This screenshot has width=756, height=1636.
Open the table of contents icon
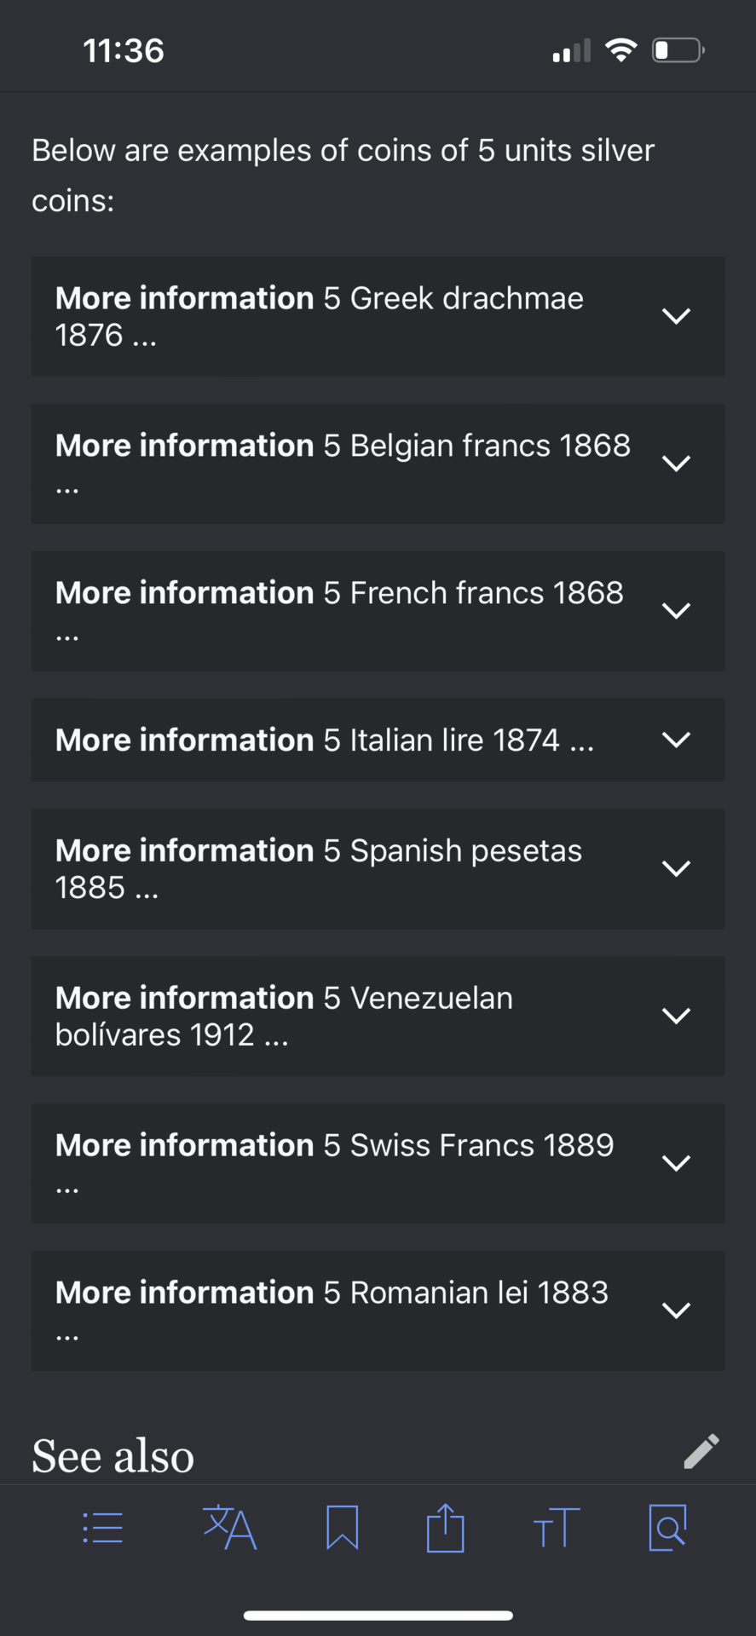tap(103, 1528)
